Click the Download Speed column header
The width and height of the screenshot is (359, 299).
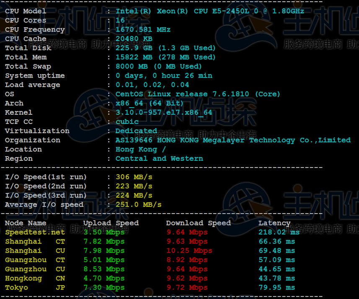[199, 223]
